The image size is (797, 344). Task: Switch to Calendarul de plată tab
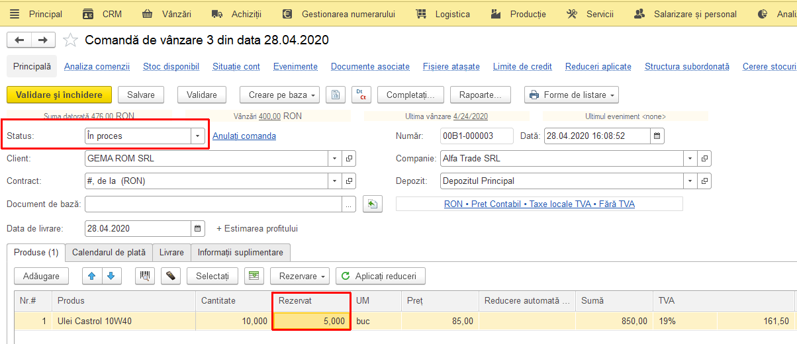coord(109,252)
